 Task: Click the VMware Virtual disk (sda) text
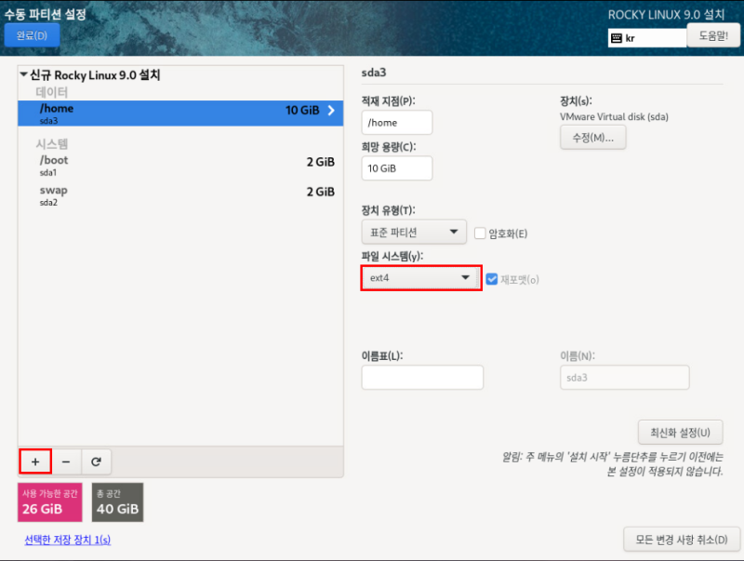[614, 116]
